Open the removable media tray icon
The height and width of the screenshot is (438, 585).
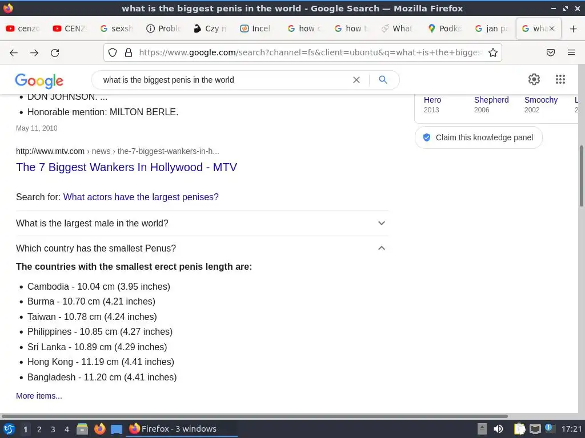tap(482, 429)
